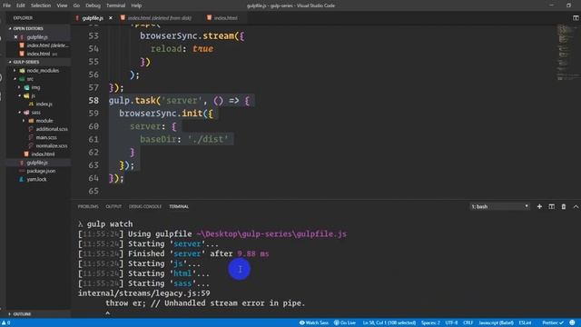Open the Selection menu
581x327 pixels.
click(x=40, y=5)
